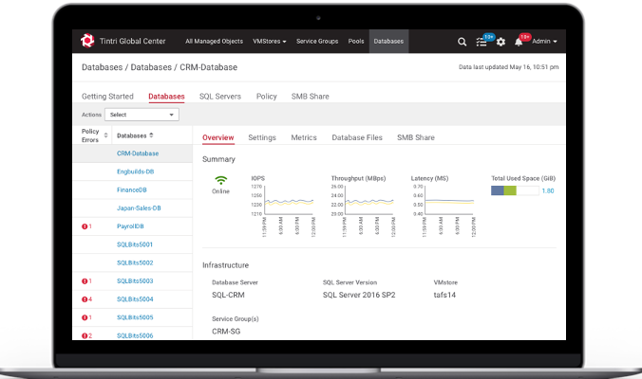The height and width of the screenshot is (379, 642).
Task: Click the tafs14 VMstore value
Action: pos(444,295)
